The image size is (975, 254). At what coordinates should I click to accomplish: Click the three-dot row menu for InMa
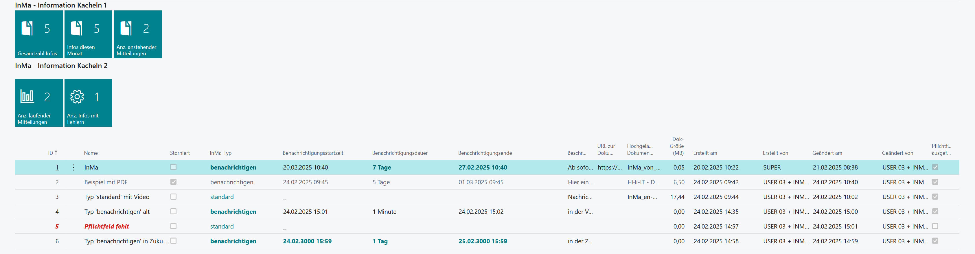click(73, 167)
